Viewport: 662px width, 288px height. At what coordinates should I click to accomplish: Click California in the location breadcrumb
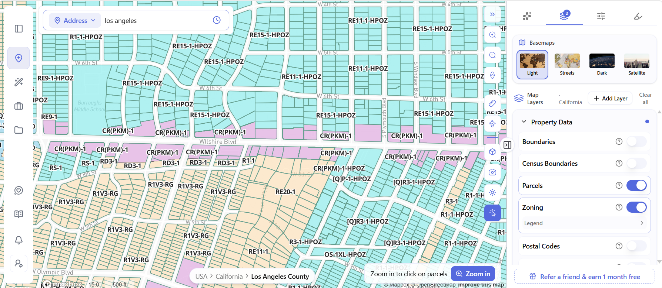229,276
